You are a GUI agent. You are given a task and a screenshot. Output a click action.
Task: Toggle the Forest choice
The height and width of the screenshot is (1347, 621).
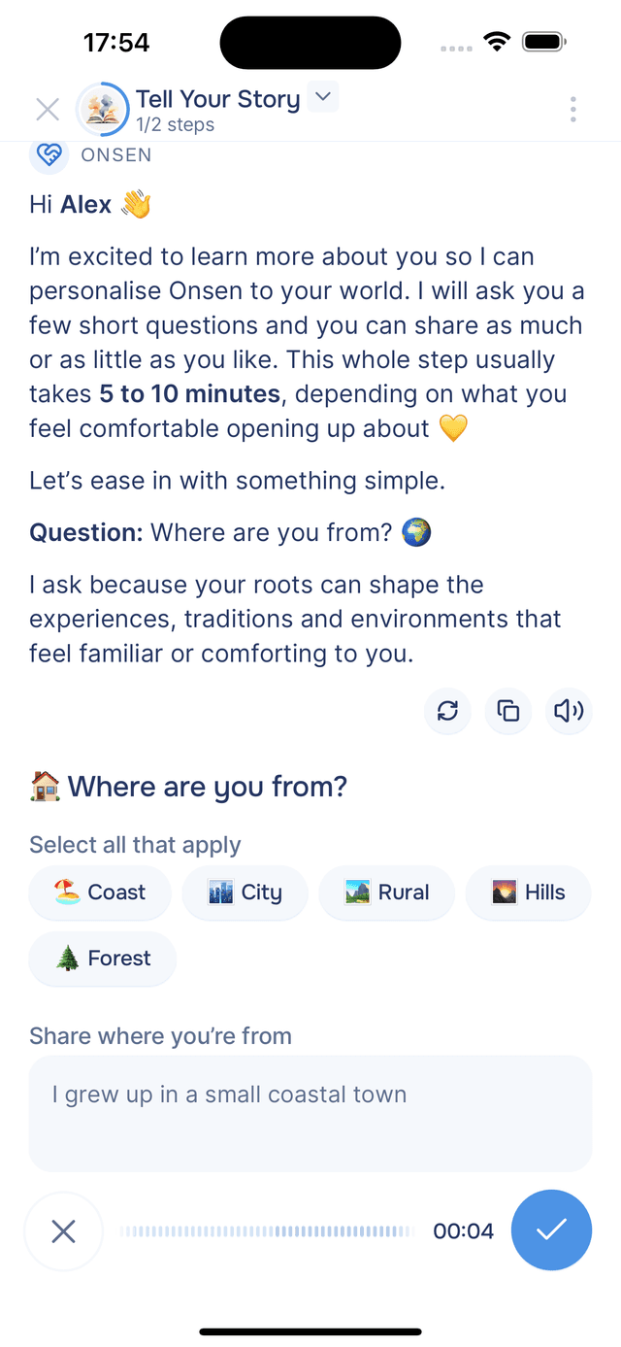[102, 959]
